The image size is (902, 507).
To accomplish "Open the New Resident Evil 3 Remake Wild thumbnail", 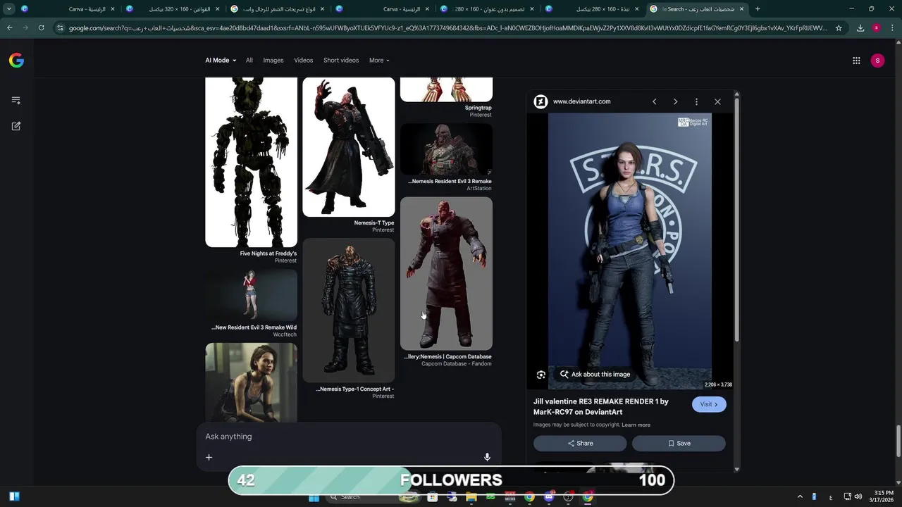I will (251, 294).
